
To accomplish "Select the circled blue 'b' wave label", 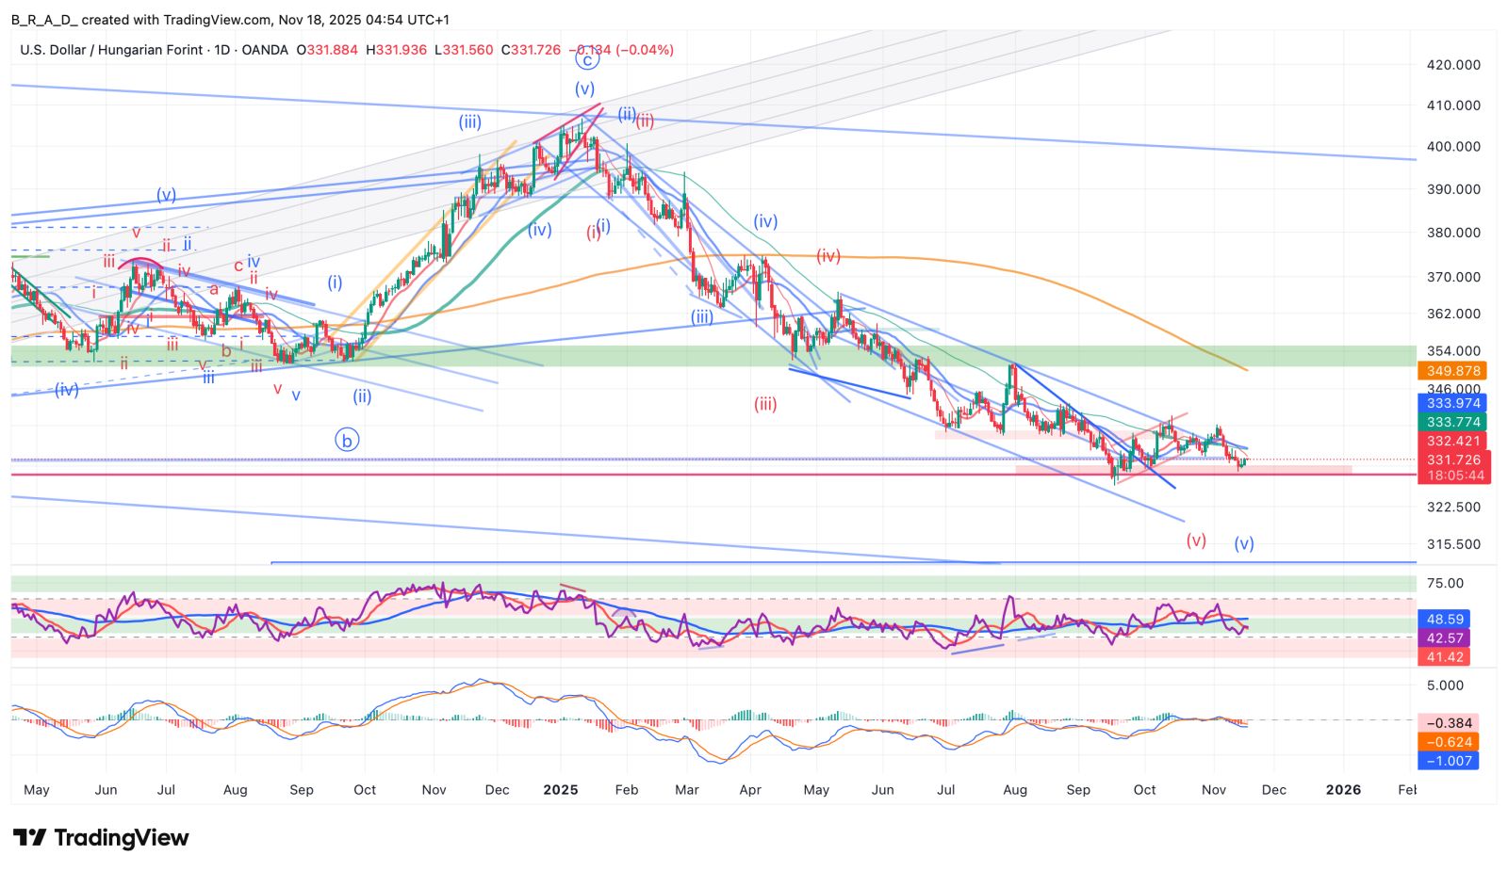I will pyautogui.click(x=347, y=440).
